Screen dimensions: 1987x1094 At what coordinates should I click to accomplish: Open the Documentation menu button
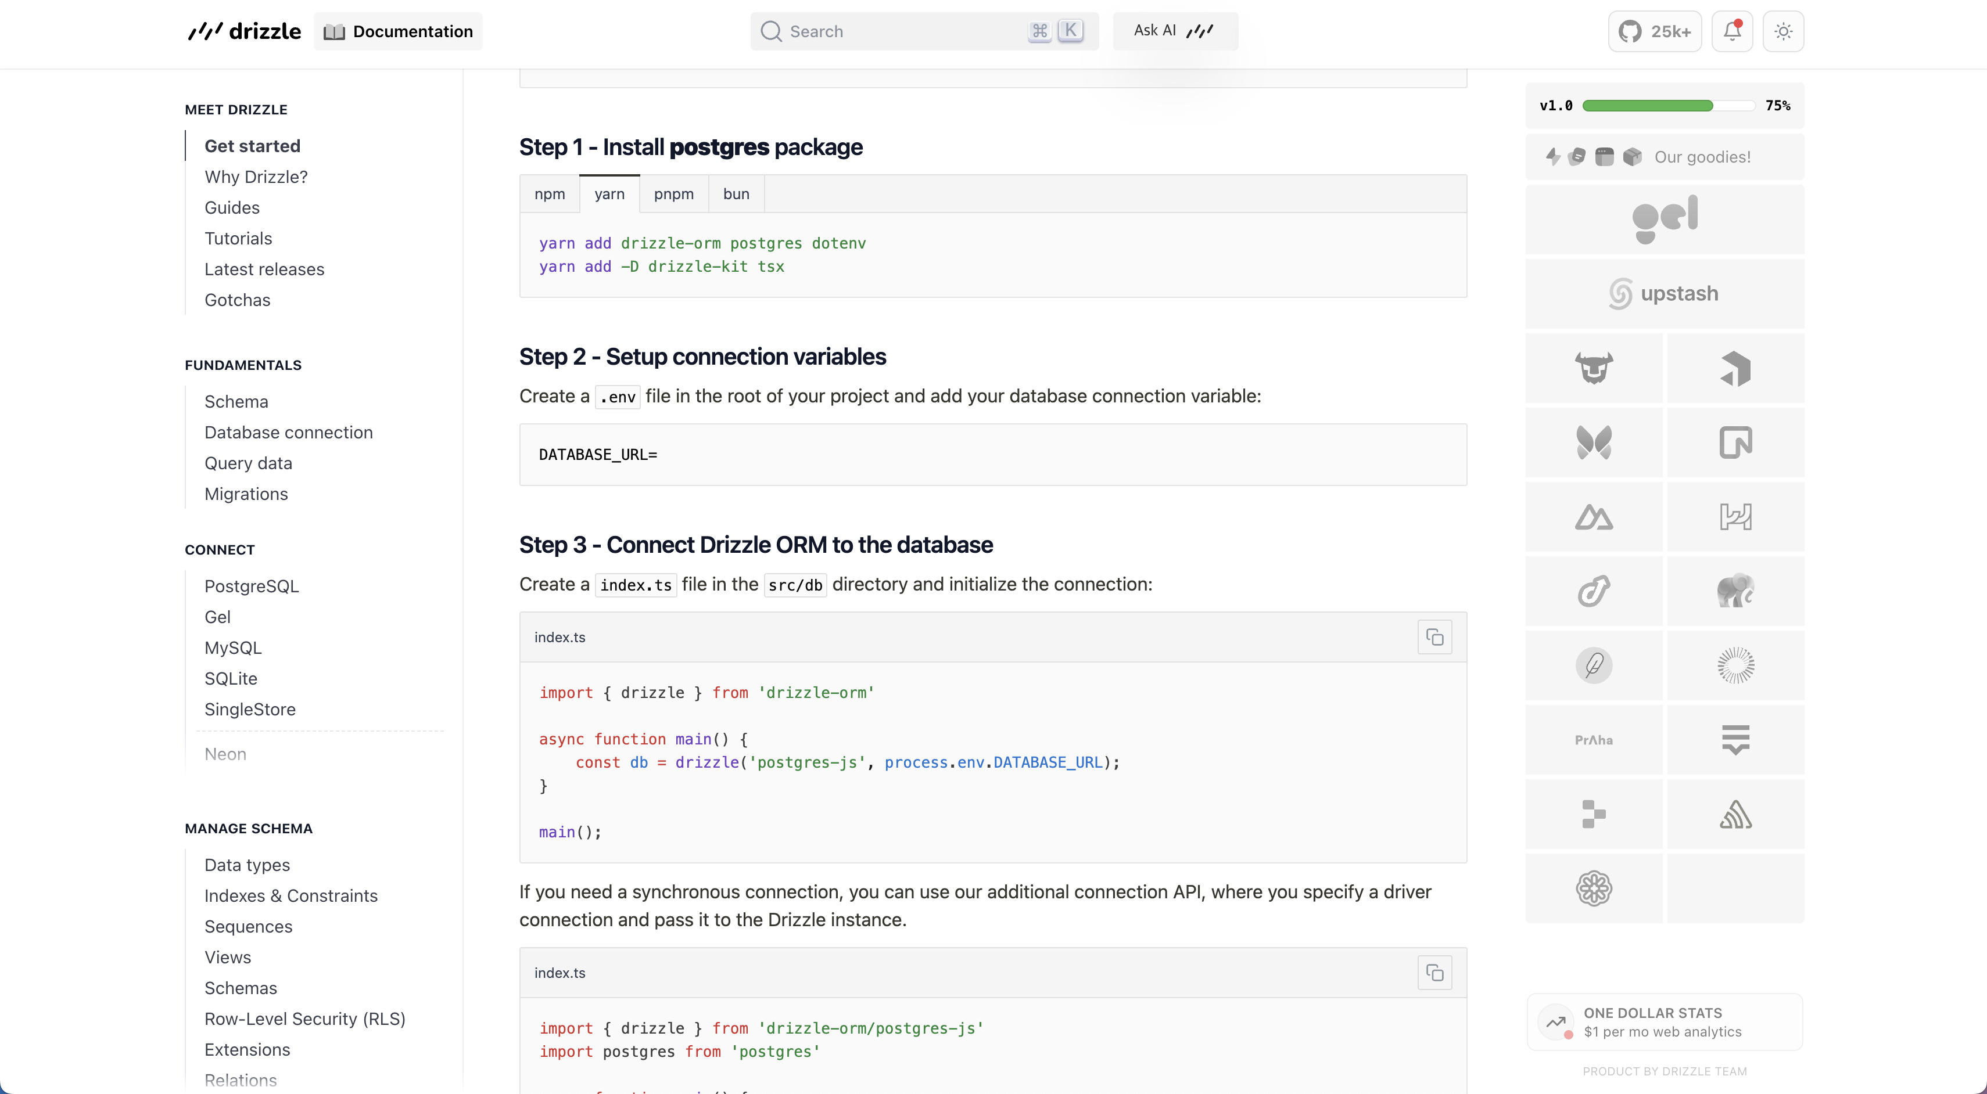398,31
